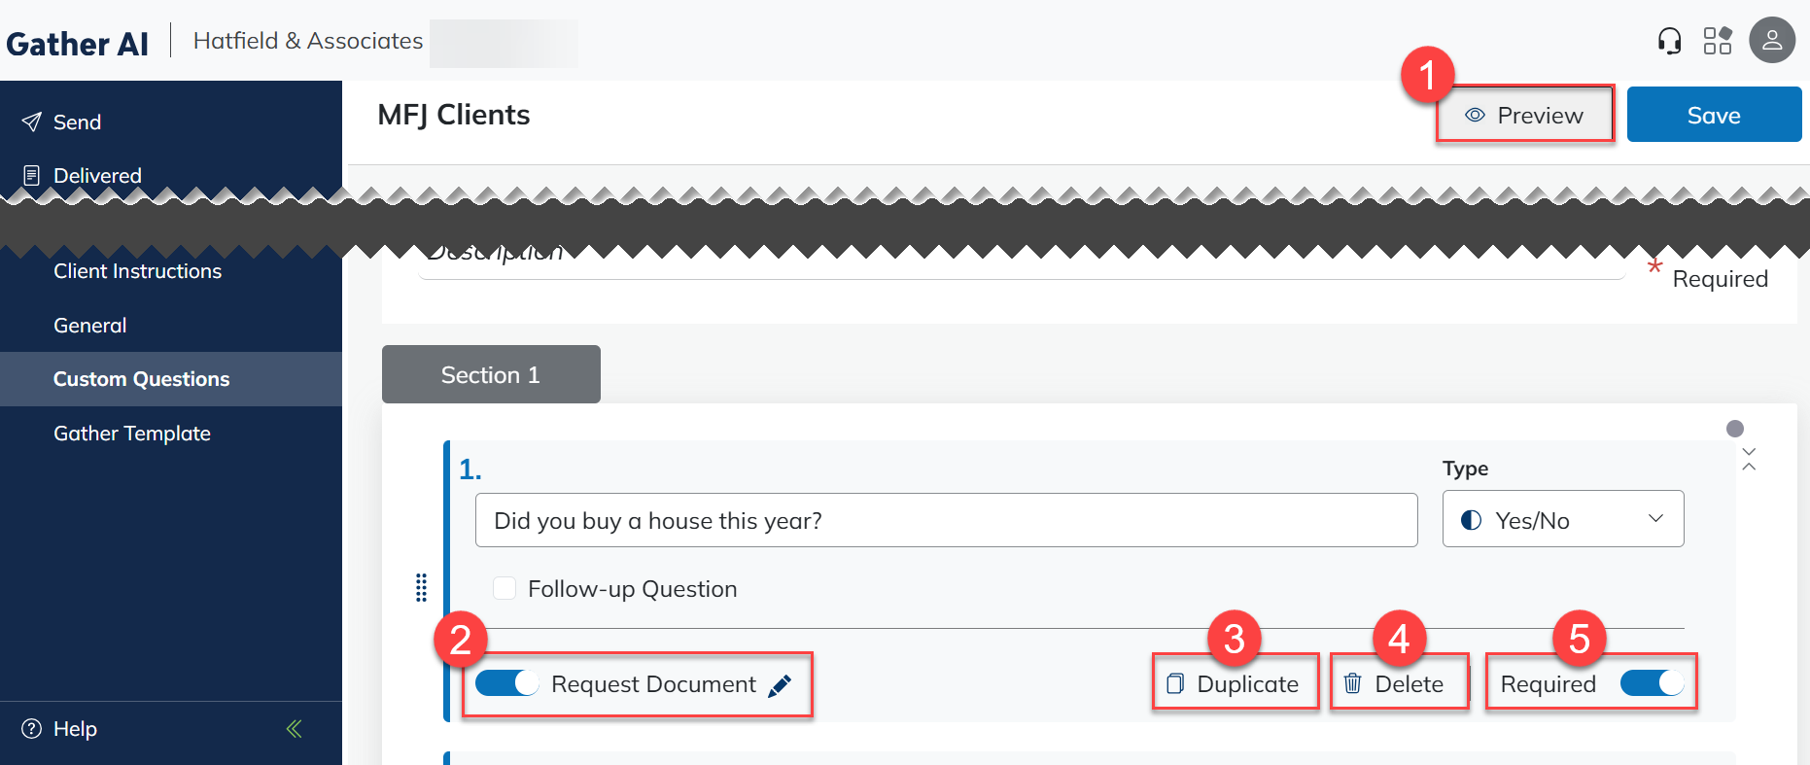Screen dimensions: 1810x765
Task: Turn off the Required switch for question 1
Action: pyautogui.click(x=1652, y=683)
